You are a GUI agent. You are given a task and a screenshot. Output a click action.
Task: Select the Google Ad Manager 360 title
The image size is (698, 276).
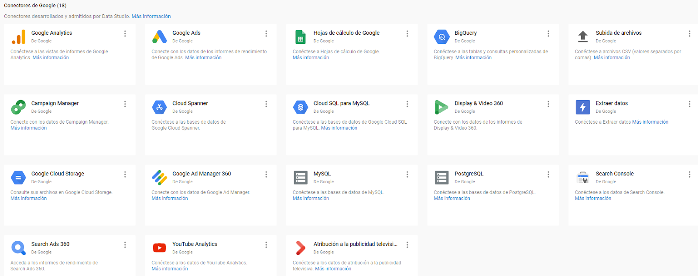pos(202,174)
